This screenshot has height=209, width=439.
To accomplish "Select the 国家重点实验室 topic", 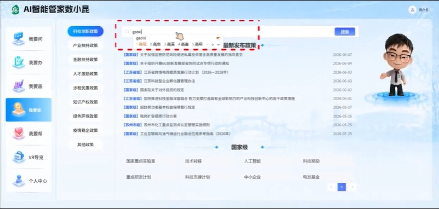I will [x=140, y=161].
